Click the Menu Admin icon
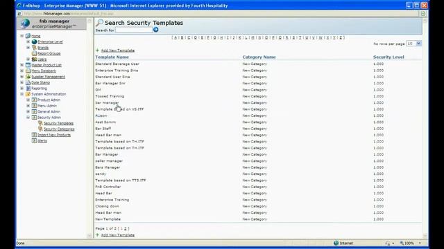 pos(34,106)
